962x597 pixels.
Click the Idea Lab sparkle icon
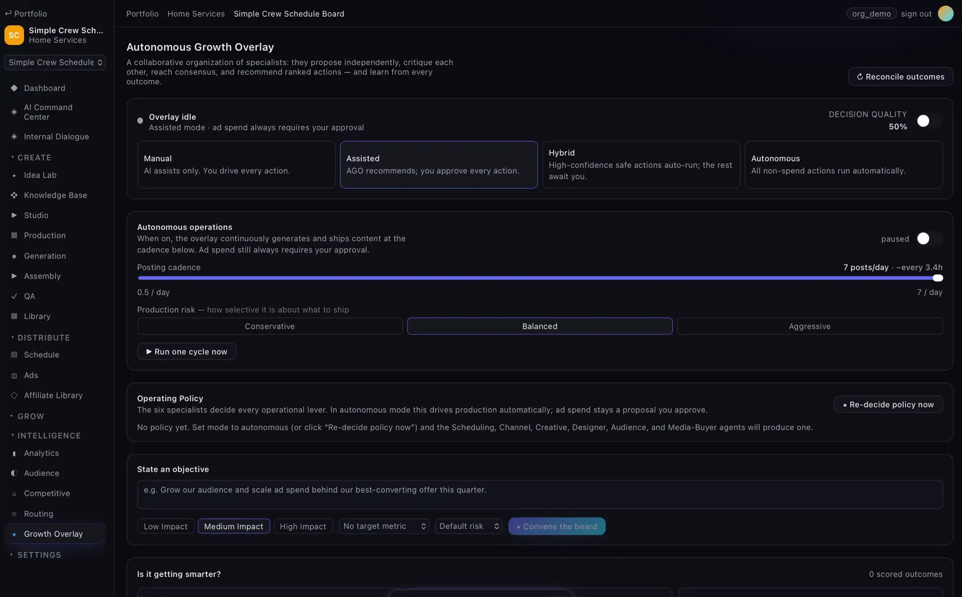coord(14,175)
